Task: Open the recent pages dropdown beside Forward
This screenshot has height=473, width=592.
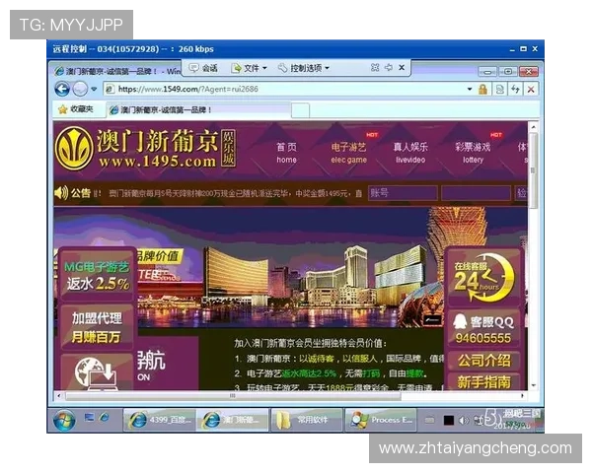Action: click(x=94, y=90)
